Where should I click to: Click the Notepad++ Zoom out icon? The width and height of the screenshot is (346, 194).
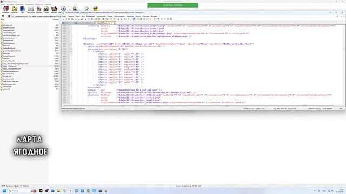click(x=114, y=19)
